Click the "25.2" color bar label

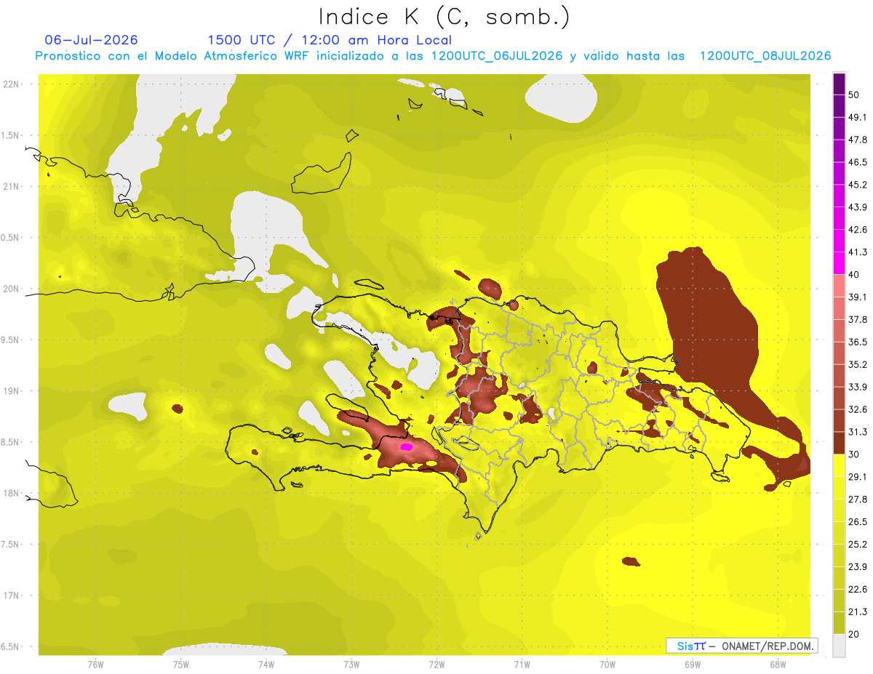point(858,545)
